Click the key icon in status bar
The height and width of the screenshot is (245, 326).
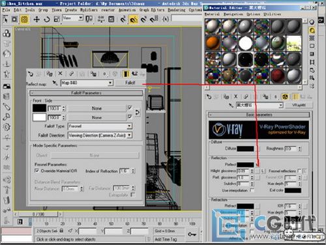coord(192,235)
